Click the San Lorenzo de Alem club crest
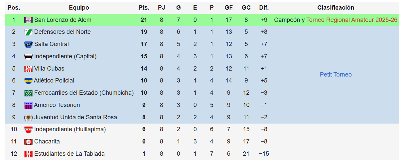The image size is (403, 163). [x=28, y=20]
